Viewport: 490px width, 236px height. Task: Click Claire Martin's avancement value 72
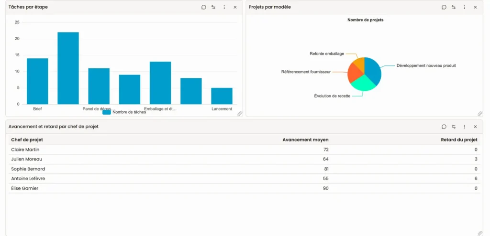pyautogui.click(x=326, y=150)
